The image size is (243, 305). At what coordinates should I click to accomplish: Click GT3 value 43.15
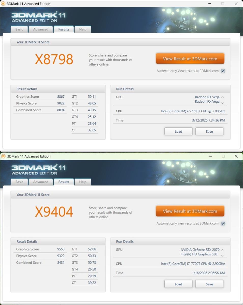(92, 110)
